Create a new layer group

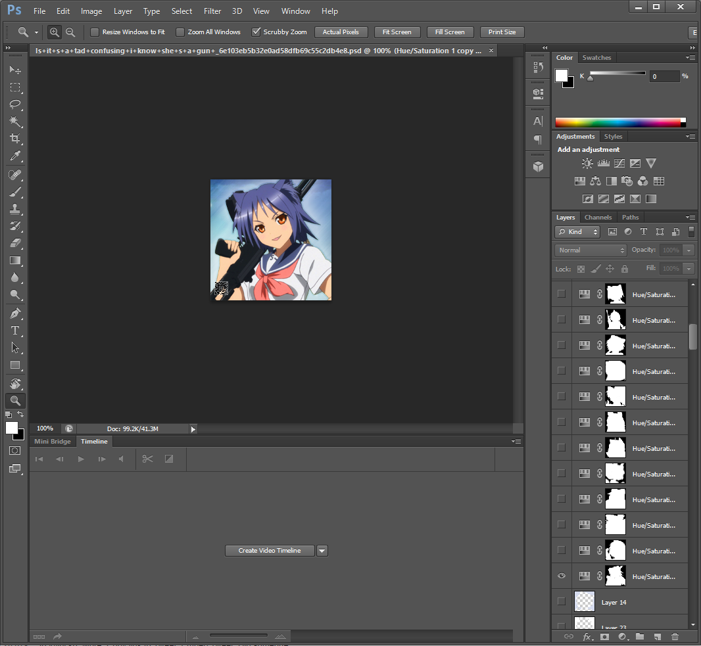[x=640, y=637]
